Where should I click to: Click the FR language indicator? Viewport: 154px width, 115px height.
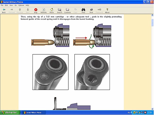coord(129,113)
